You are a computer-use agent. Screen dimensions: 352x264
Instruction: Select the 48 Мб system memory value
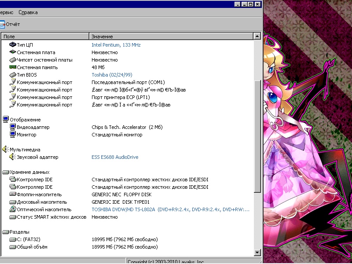(98, 67)
